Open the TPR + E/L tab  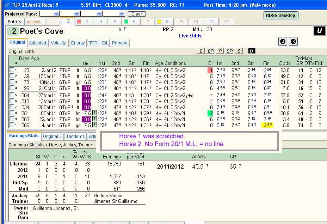coord(98,43)
